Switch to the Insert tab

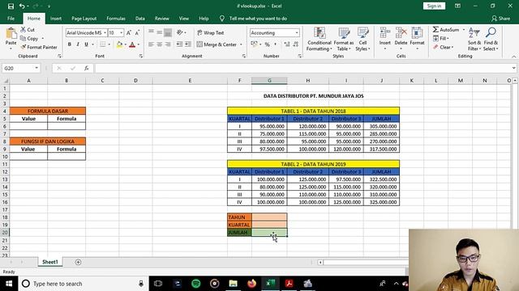pos(56,19)
